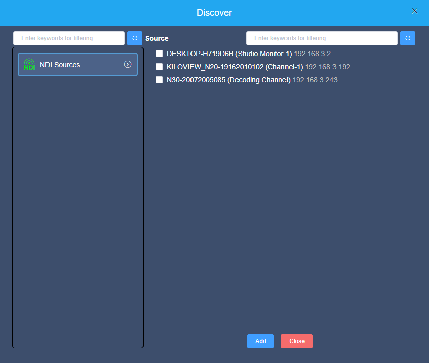Click IP address 192.168.3.192

(x=327, y=67)
